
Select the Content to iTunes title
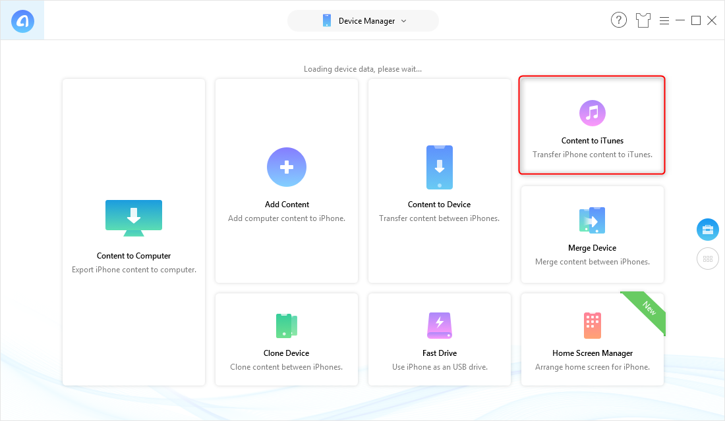point(593,141)
